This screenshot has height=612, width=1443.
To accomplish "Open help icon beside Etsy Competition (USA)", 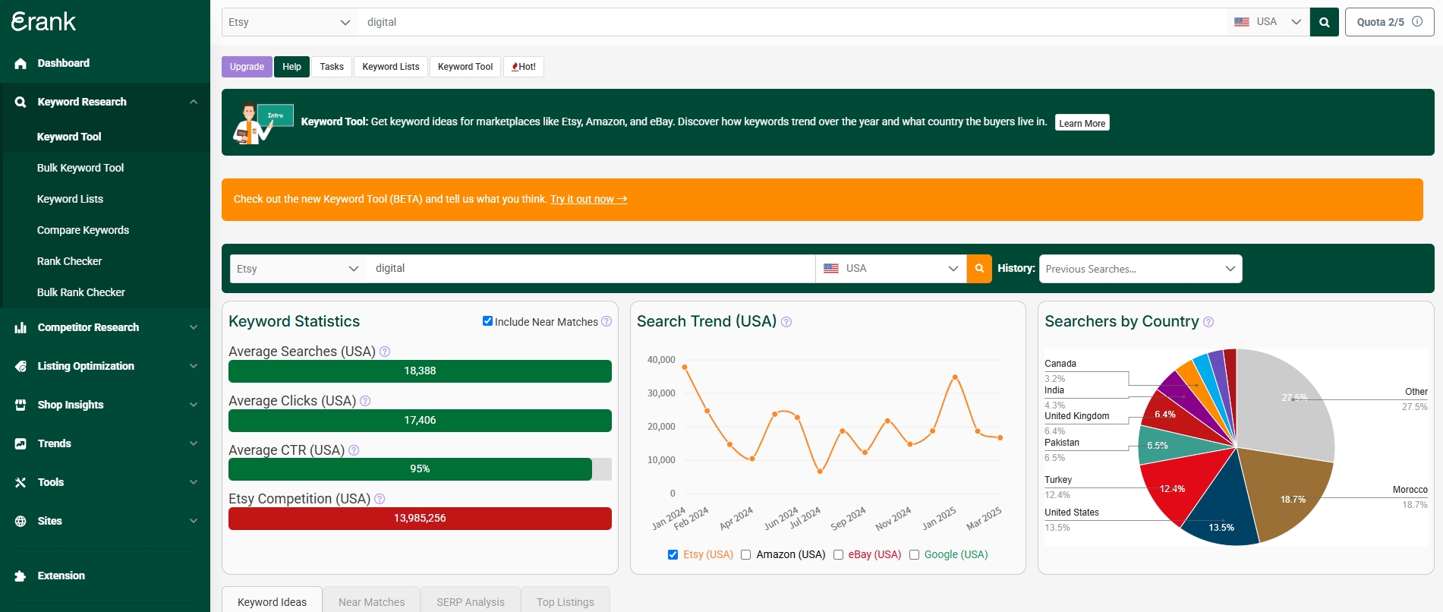I will pos(380,499).
